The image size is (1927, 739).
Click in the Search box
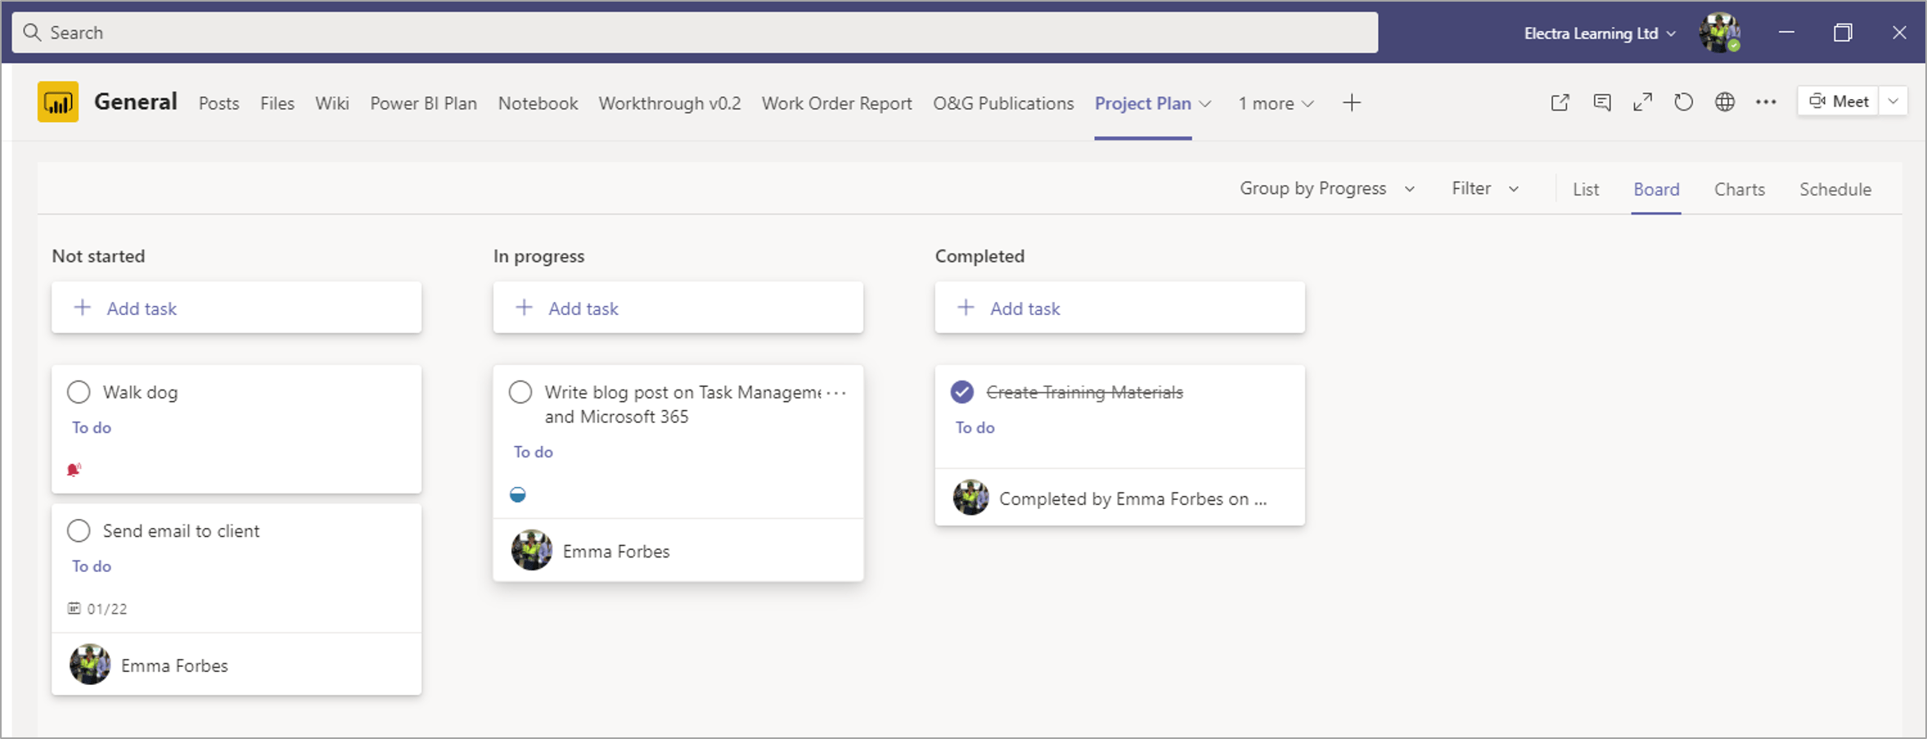tap(695, 33)
